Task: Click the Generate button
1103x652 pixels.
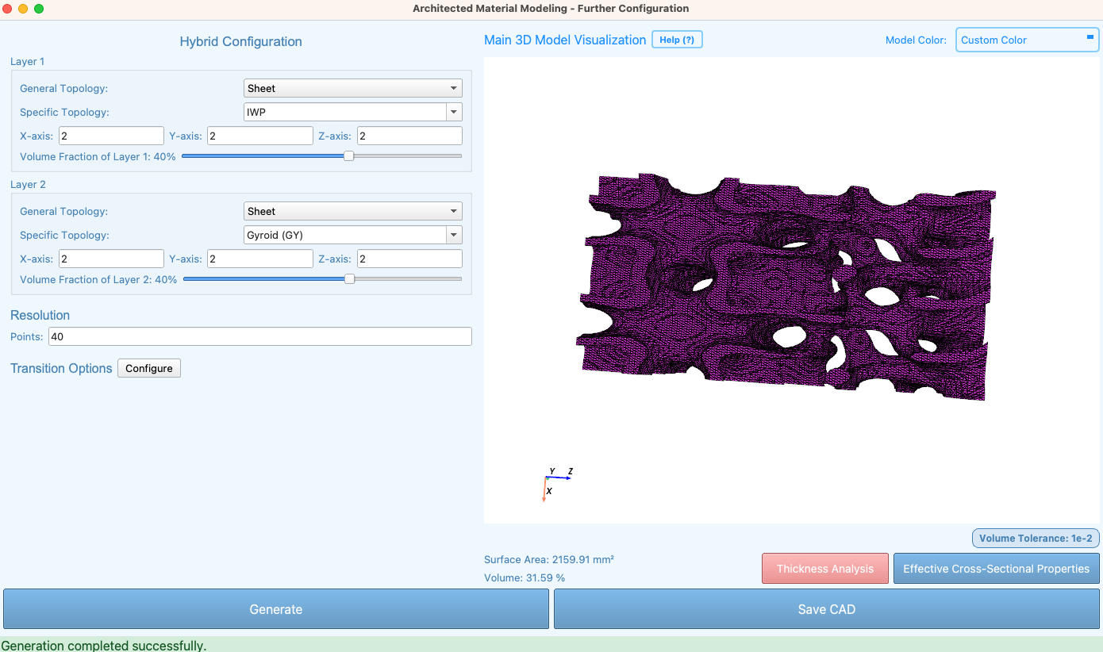Action: (276, 609)
